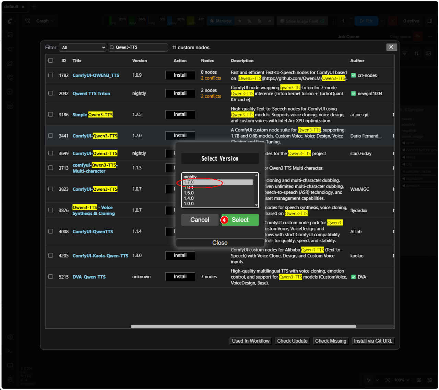Click the red interrupt button beside Run
The height and width of the screenshot is (390, 439).
coord(393,21)
